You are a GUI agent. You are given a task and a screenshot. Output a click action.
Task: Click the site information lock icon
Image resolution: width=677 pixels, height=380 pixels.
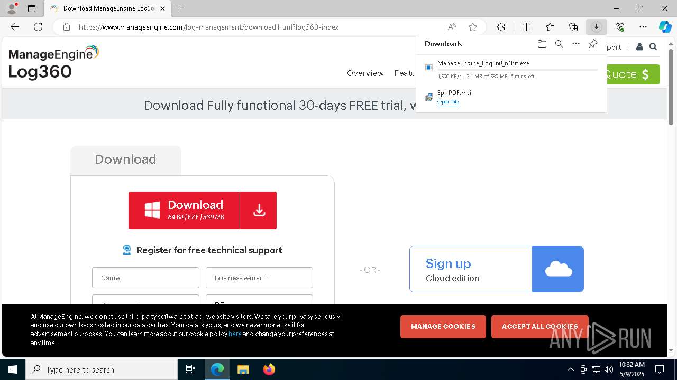click(66, 27)
